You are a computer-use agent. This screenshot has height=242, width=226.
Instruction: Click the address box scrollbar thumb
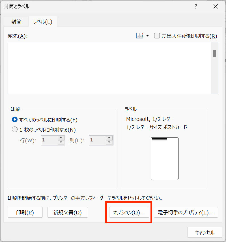[214, 53]
